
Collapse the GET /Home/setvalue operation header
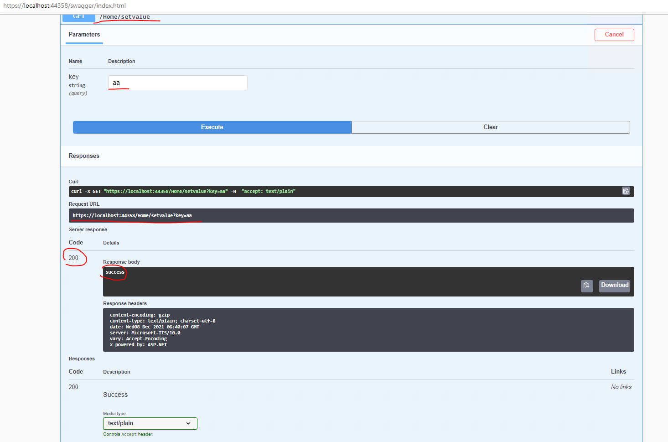point(351,18)
